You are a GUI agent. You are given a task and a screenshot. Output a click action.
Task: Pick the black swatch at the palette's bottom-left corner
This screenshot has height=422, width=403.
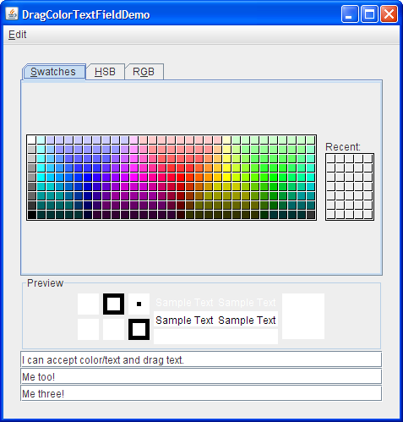click(32, 215)
